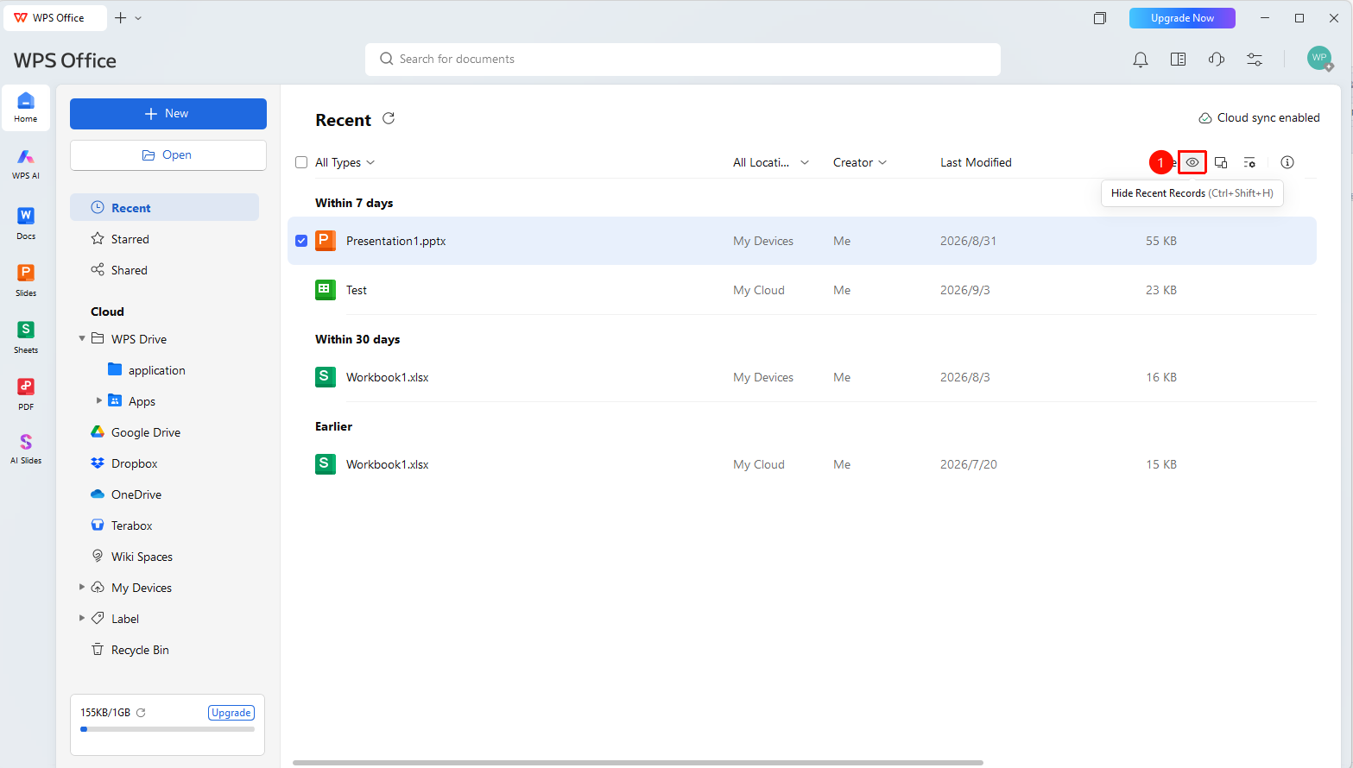Collapse the WPS Drive tree node

click(82, 339)
